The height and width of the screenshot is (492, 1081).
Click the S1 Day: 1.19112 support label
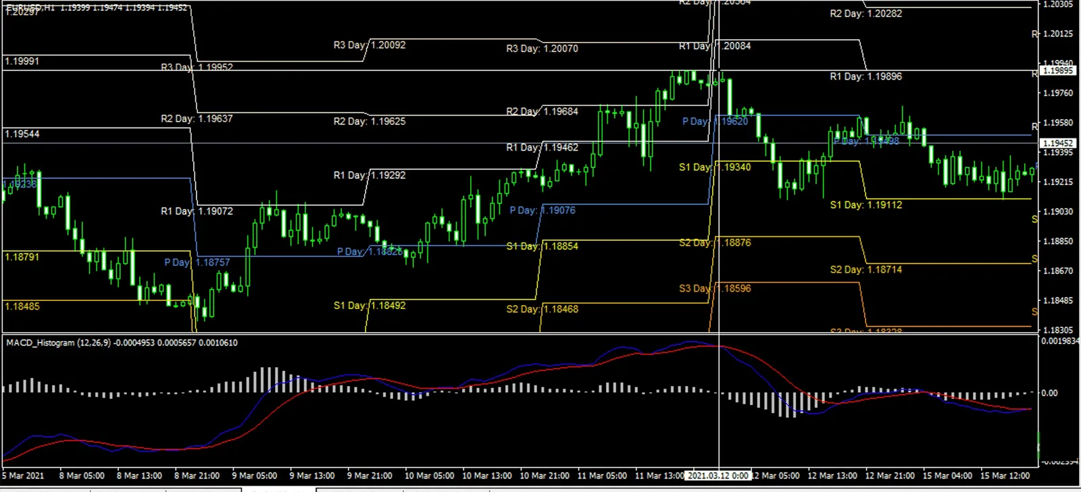tap(865, 204)
